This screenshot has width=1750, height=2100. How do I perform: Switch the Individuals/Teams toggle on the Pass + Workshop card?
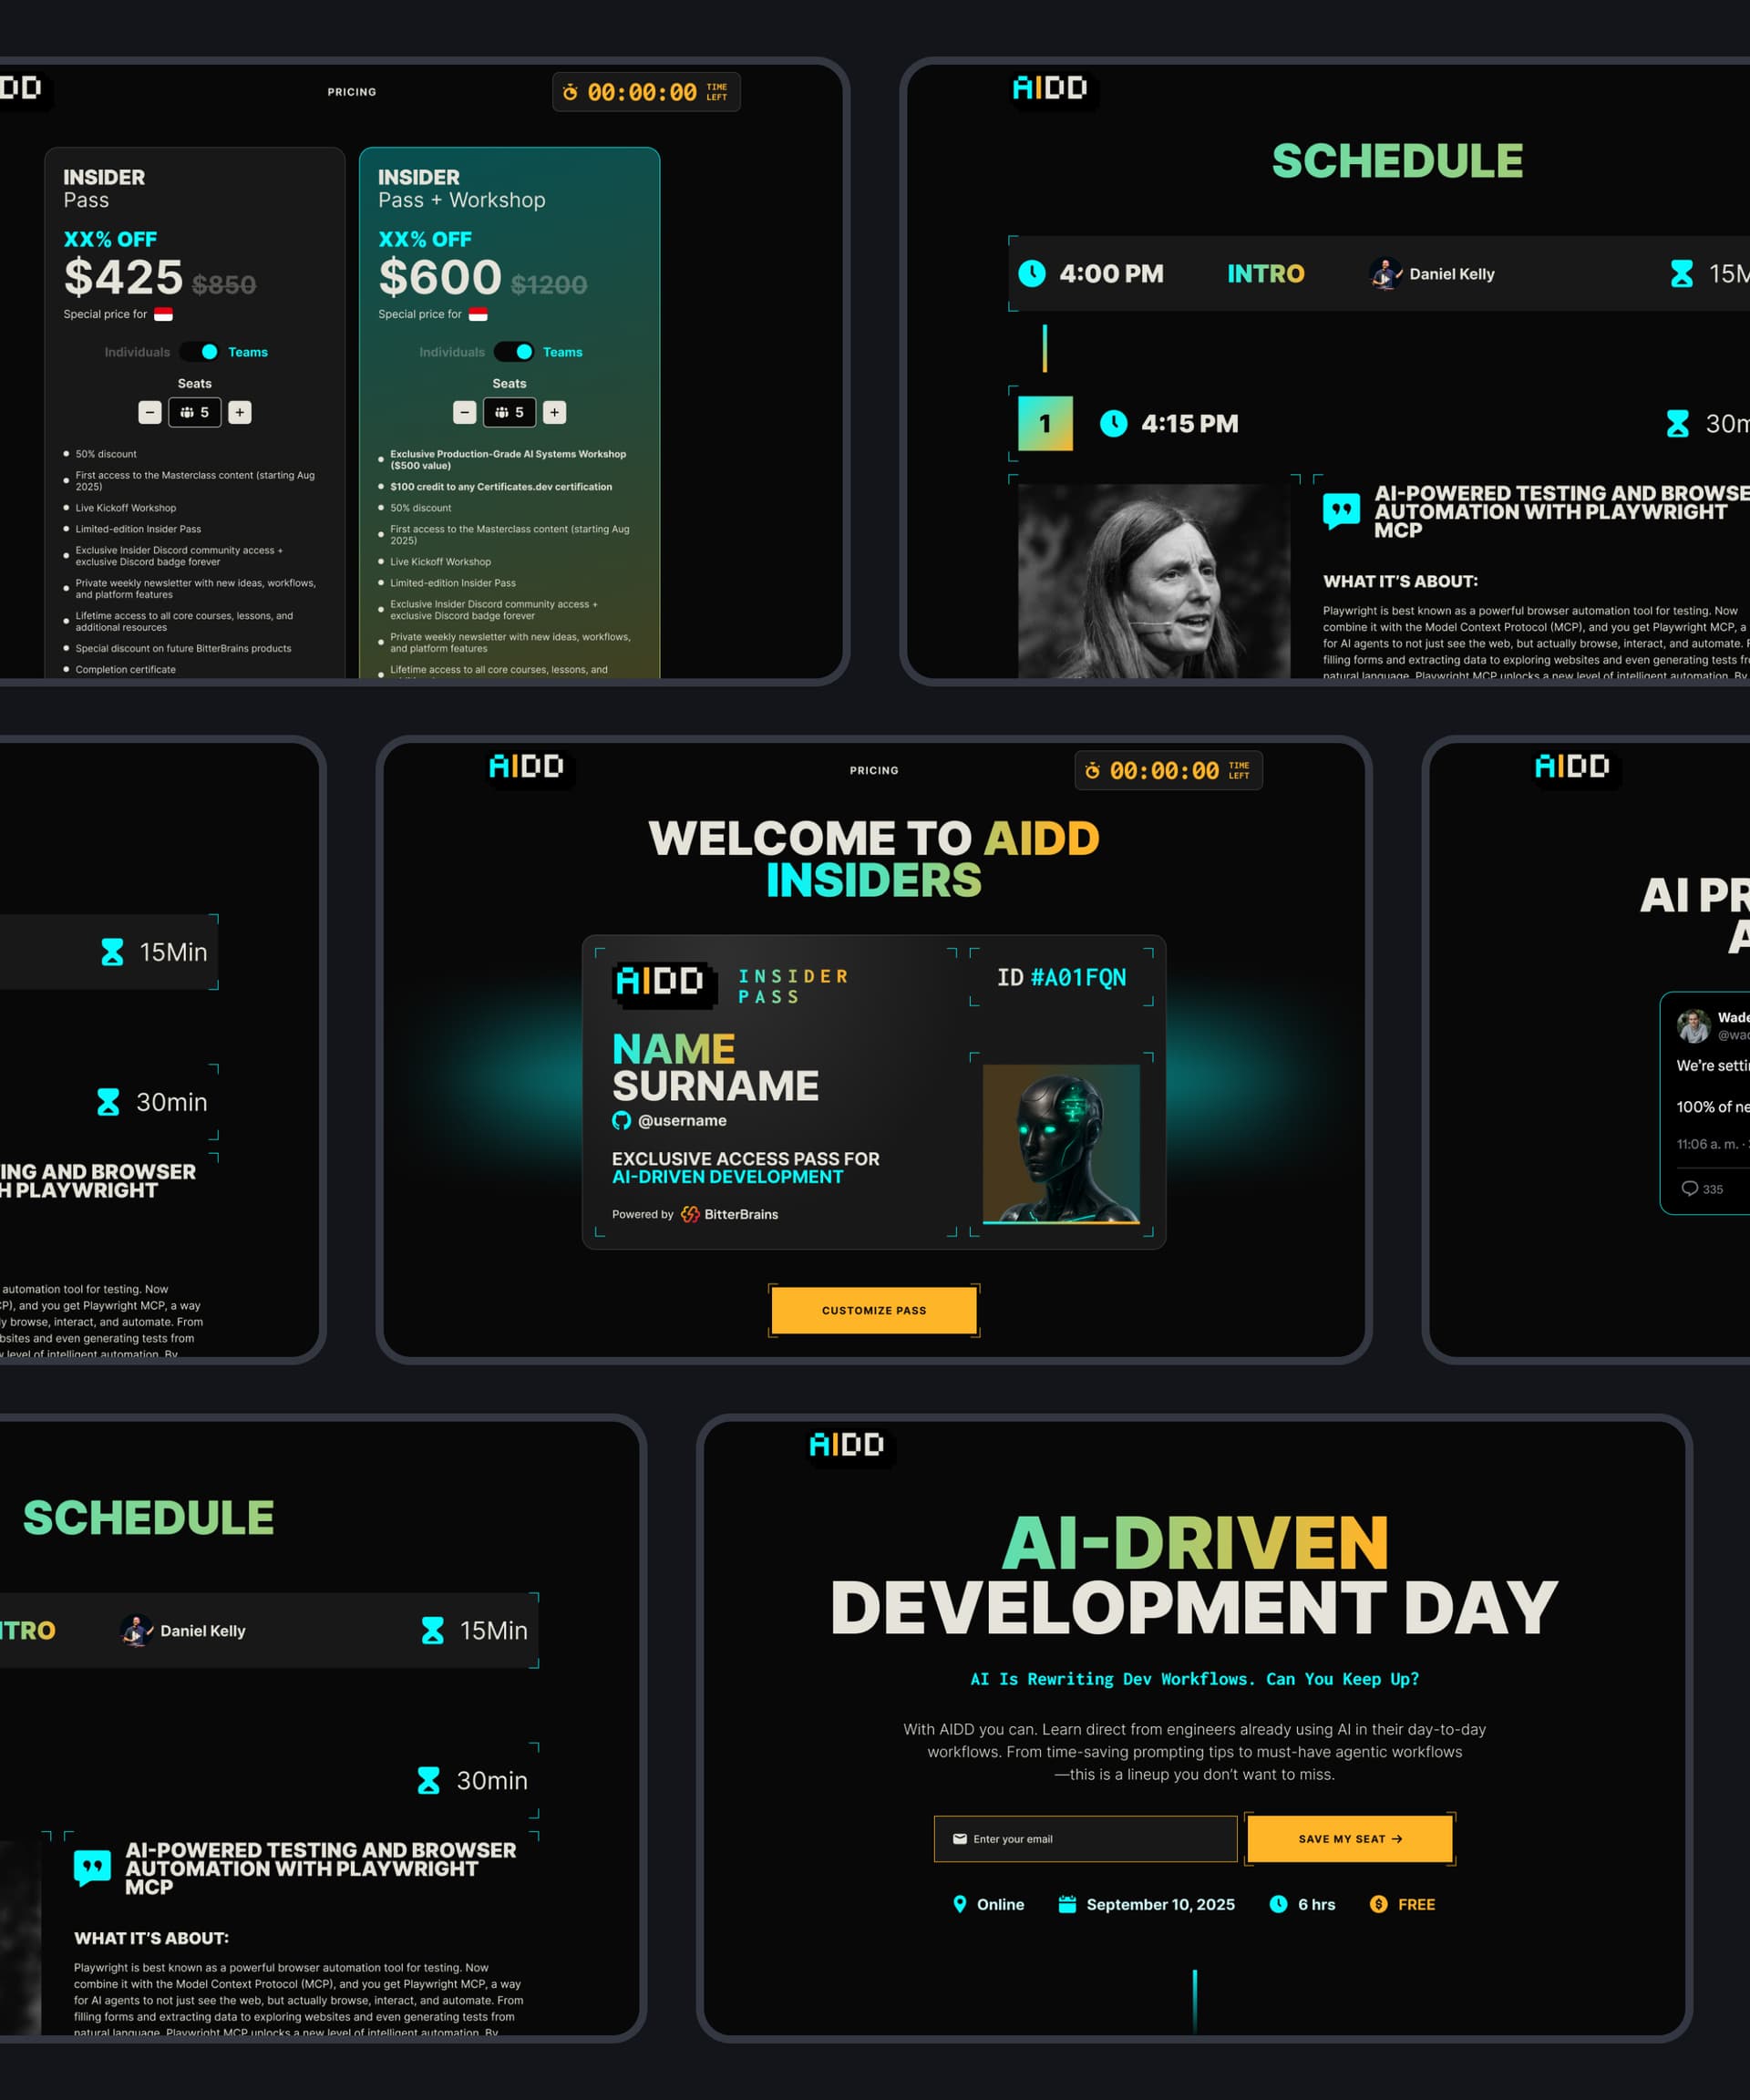[x=514, y=352]
